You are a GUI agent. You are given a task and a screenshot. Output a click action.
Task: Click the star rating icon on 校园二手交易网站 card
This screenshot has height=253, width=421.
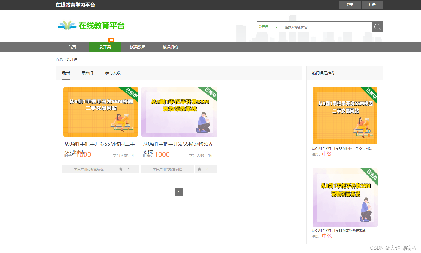[121, 169]
